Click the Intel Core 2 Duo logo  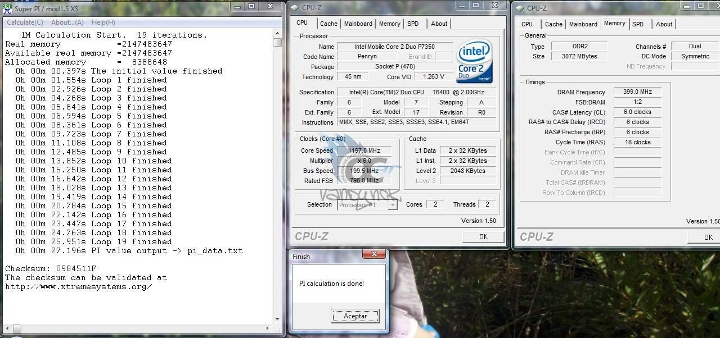(475, 61)
